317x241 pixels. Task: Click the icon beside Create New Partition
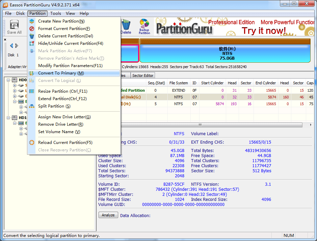click(32, 21)
